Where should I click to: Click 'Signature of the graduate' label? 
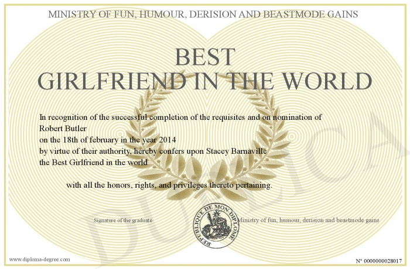pyautogui.click(x=123, y=220)
